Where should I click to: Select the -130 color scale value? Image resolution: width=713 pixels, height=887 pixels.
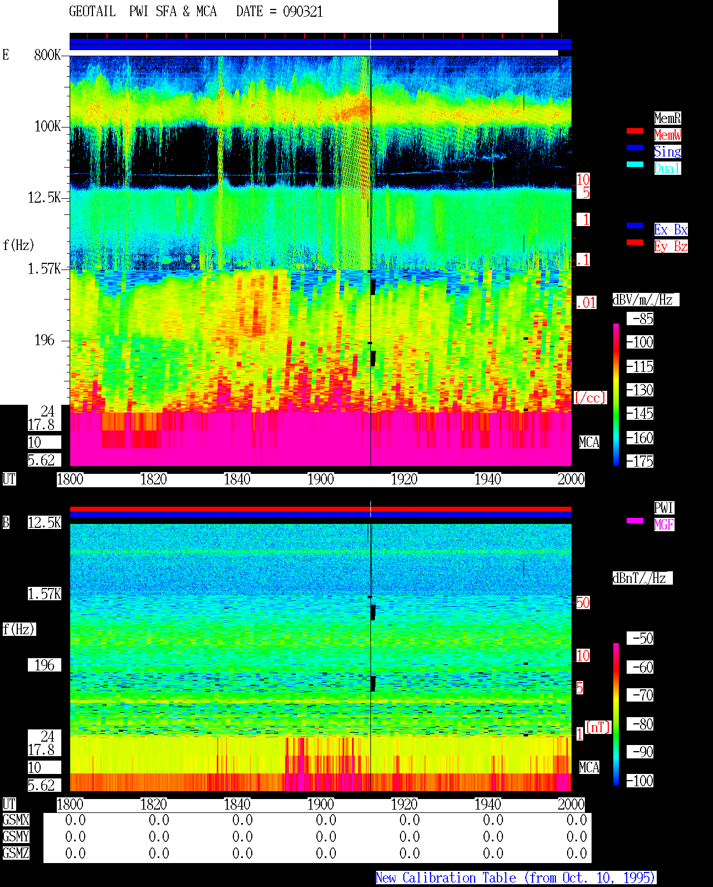pyautogui.click(x=640, y=390)
